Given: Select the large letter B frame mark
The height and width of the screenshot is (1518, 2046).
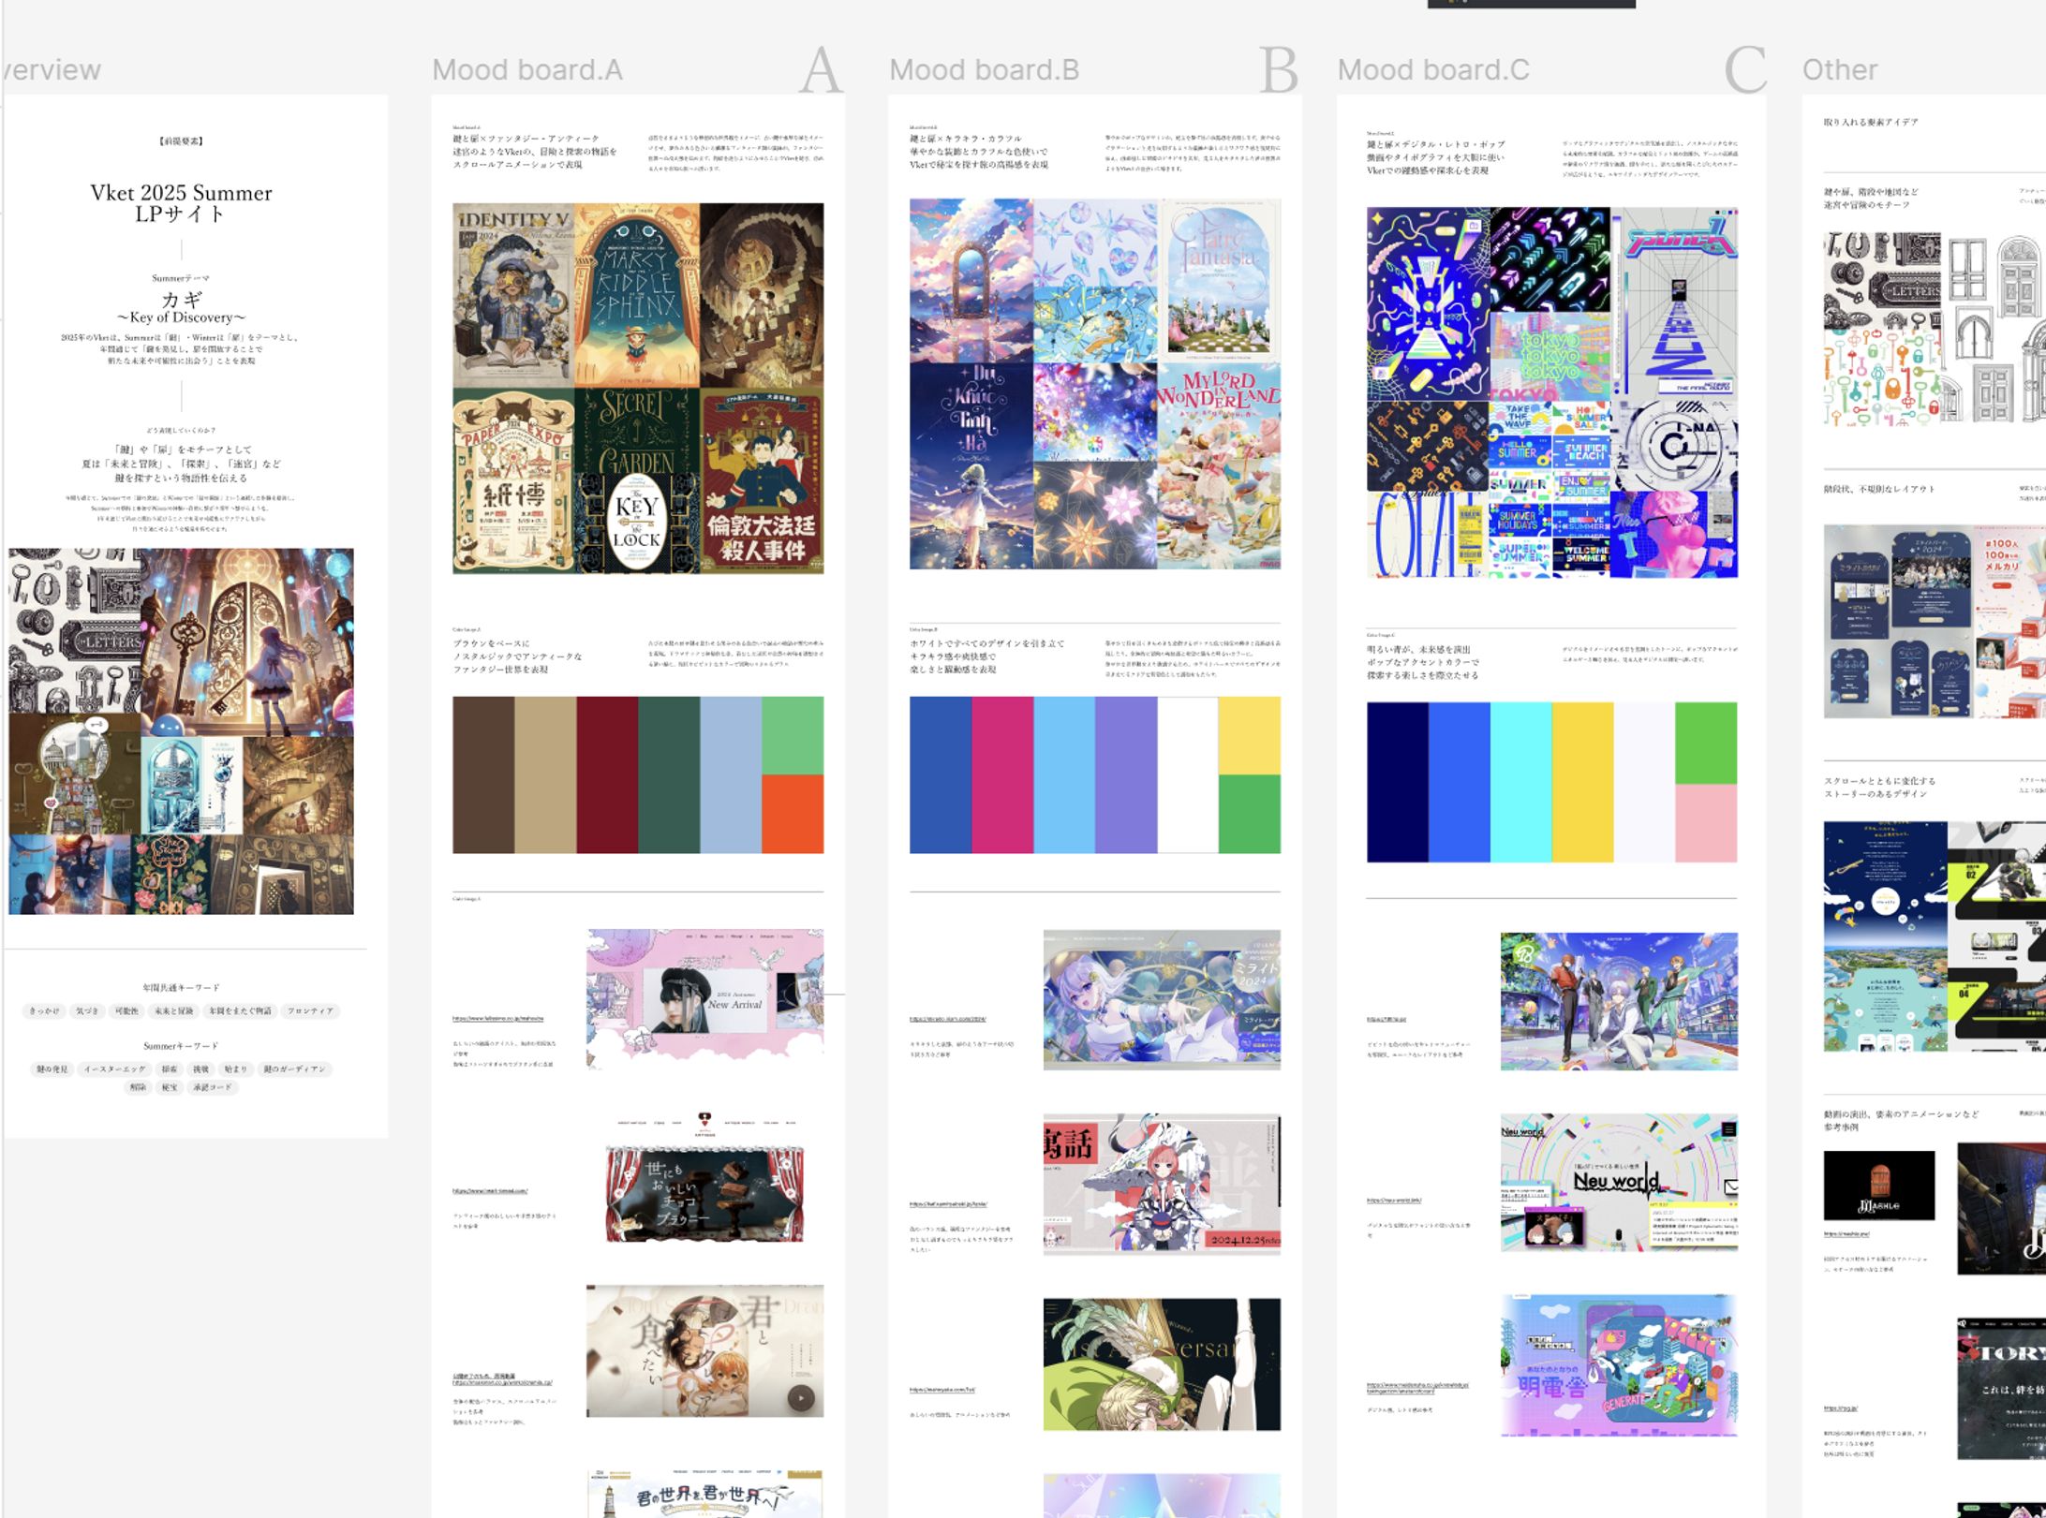Looking at the screenshot, I should (x=1279, y=69).
